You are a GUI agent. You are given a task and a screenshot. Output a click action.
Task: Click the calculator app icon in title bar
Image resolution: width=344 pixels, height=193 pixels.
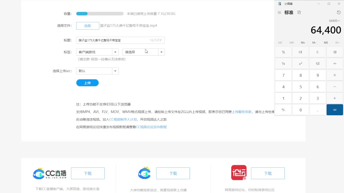point(280,4)
